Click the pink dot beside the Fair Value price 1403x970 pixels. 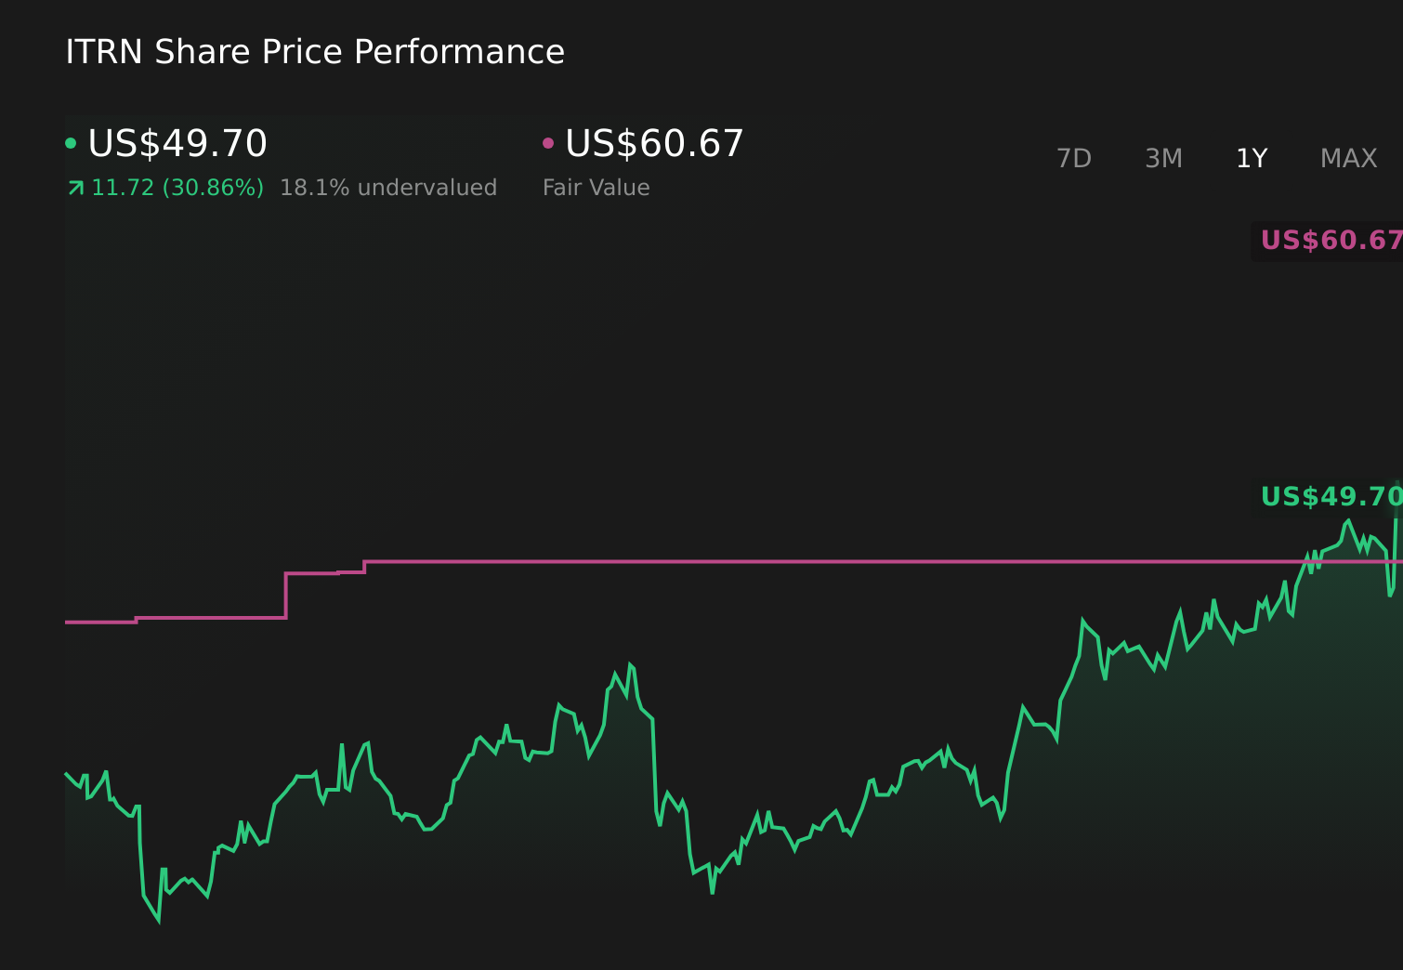click(547, 141)
